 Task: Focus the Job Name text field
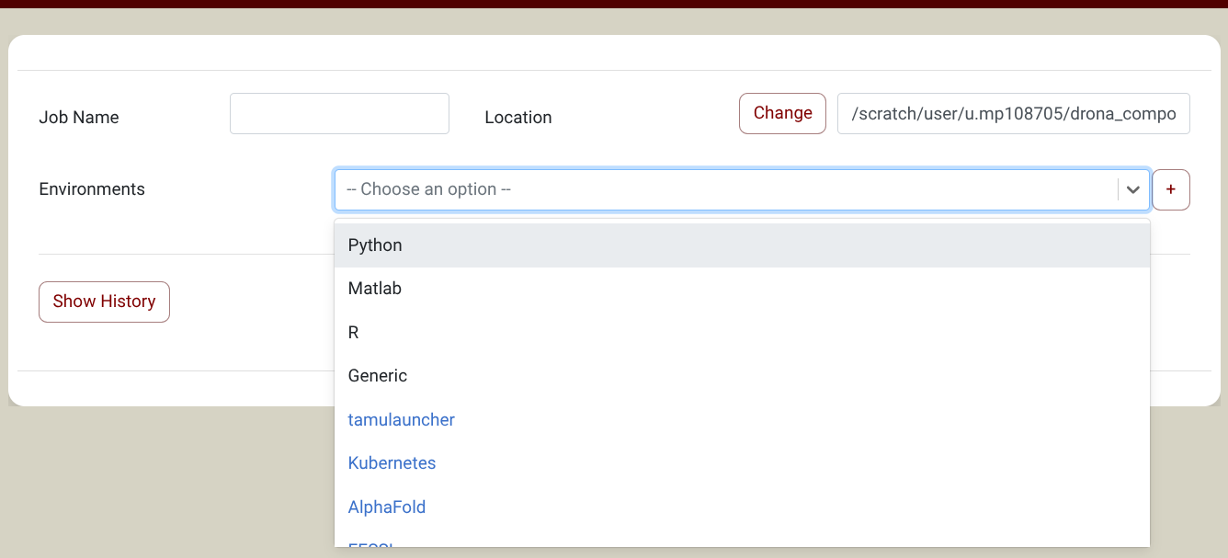339,113
